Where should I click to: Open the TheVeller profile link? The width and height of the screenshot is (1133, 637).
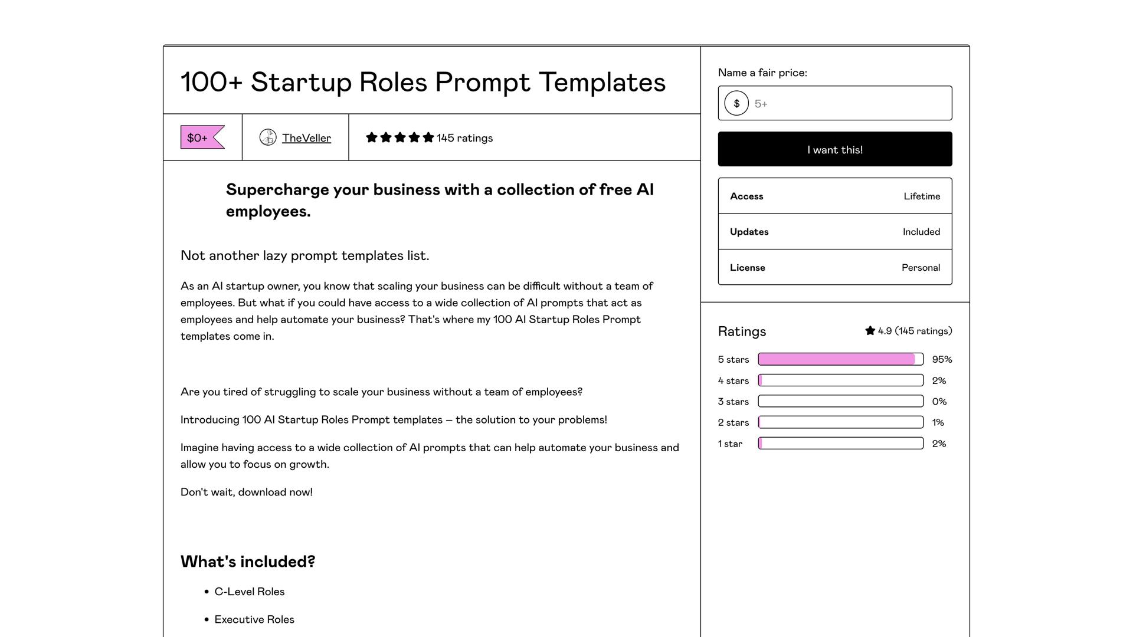pyautogui.click(x=307, y=137)
